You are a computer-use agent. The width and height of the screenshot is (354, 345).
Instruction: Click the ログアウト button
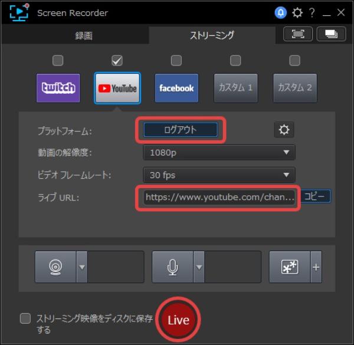coord(181,130)
